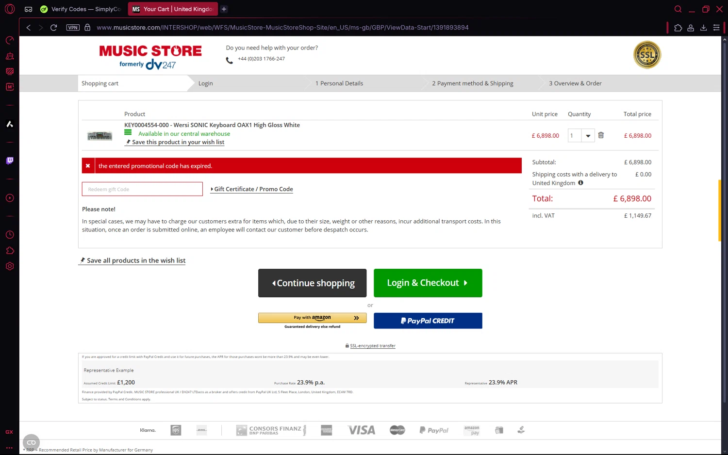Click Gift Certificate / Promo Code link
Screen dimensions: 728x455
[x=252, y=189]
